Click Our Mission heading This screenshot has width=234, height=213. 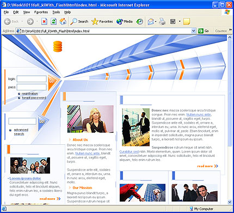pyautogui.click(x=82, y=188)
